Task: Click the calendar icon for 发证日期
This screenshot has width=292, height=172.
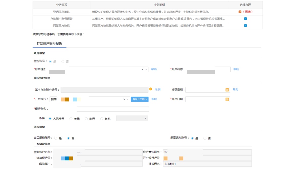Action: (227, 90)
